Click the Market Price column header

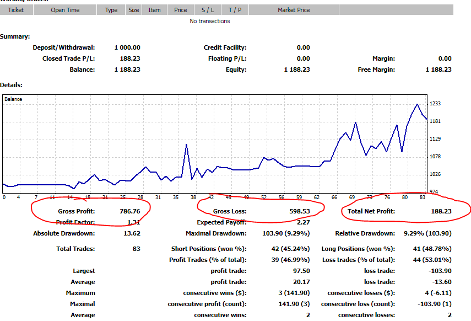[294, 10]
